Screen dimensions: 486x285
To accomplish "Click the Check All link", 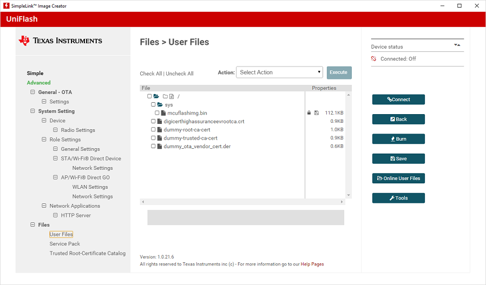I will point(150,74).
